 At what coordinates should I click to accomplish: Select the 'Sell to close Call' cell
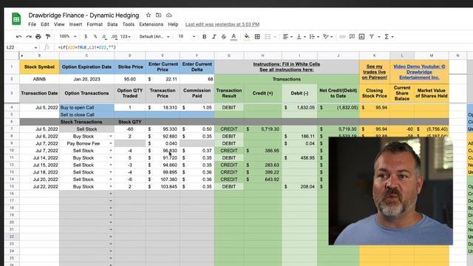click(86, 115)
